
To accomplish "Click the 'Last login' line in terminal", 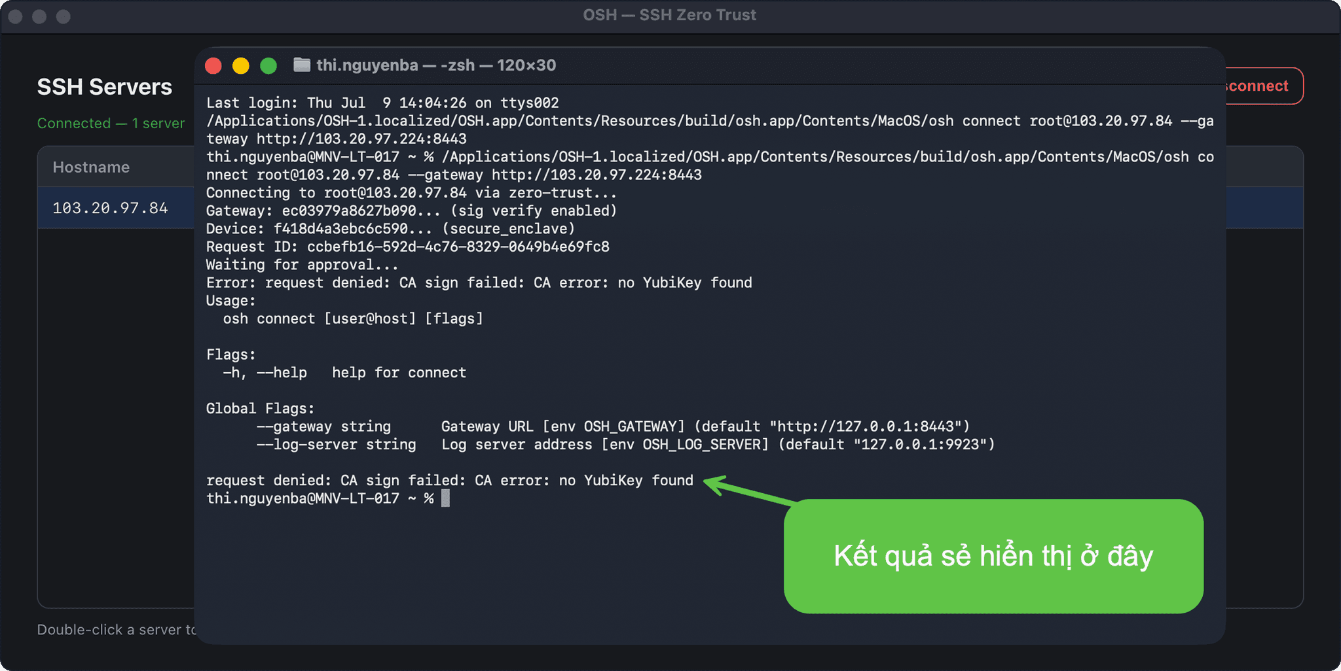I will pos(382,103).
